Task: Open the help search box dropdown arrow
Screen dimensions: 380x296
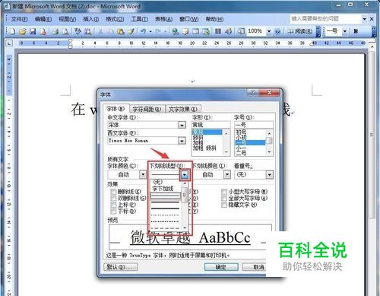Action: click(x=364, y=19)
